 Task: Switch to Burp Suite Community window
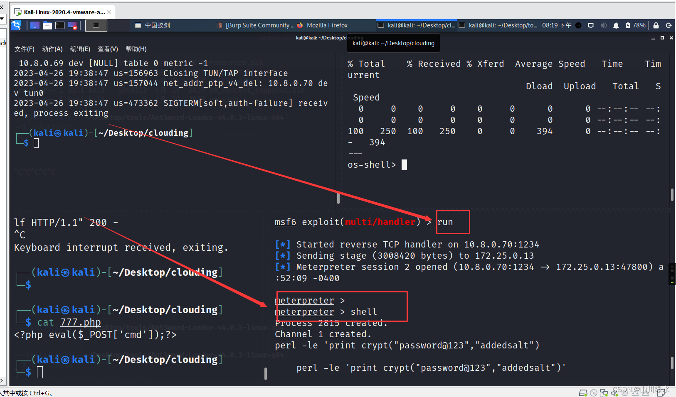coord(256,25)
